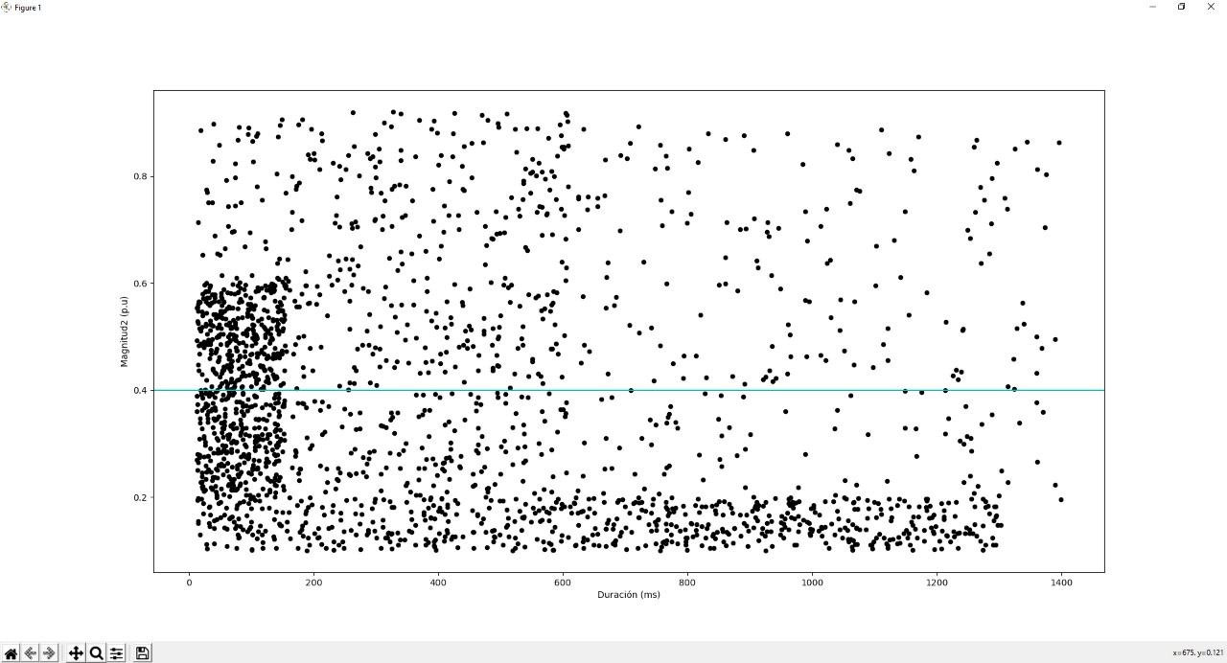This screenshot has height=663, width=1227.
Task: Click the x-axis tick label 400
Action: pyautogui.click(x=438, y=582)
